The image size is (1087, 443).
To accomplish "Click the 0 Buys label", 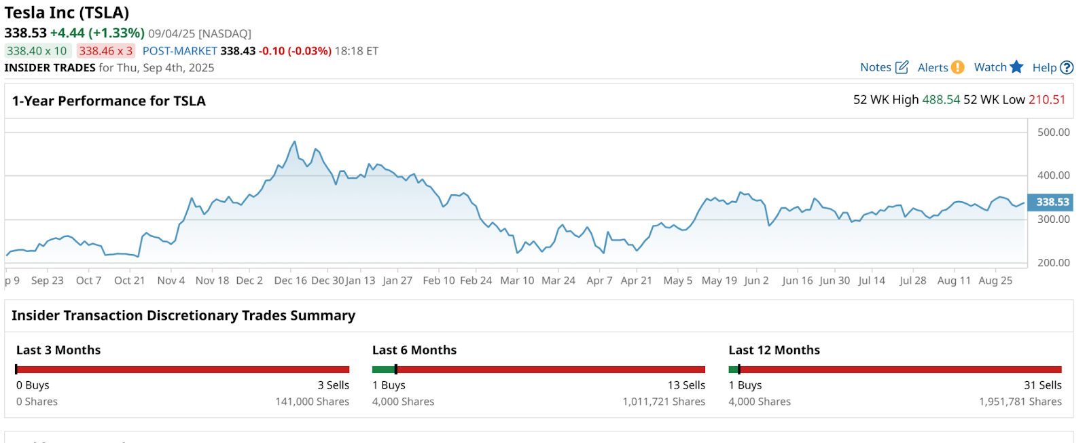I will (33, 385).
